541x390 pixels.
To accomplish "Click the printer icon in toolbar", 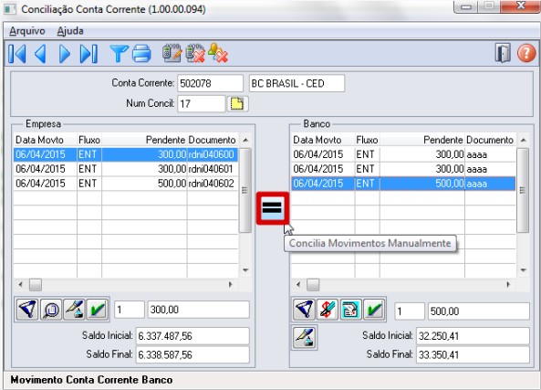I will (141, 54).
